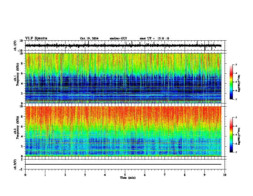The width and height of the screenshot is (253, 196).
Task: Click time axis tick label '8'
Action: (185, 175)
